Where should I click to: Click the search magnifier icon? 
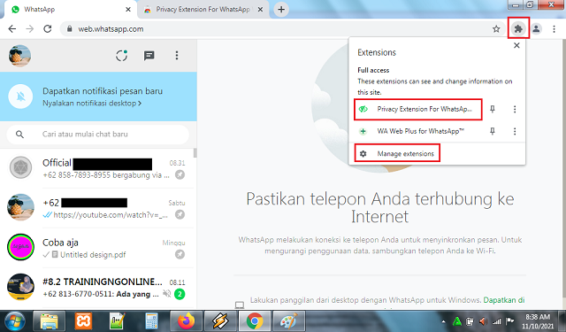point(19,135)
